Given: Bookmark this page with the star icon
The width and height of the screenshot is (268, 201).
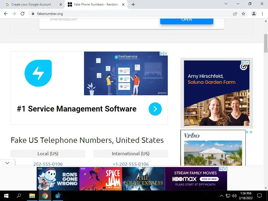Looking at the screenshot, I should point(243,14).
